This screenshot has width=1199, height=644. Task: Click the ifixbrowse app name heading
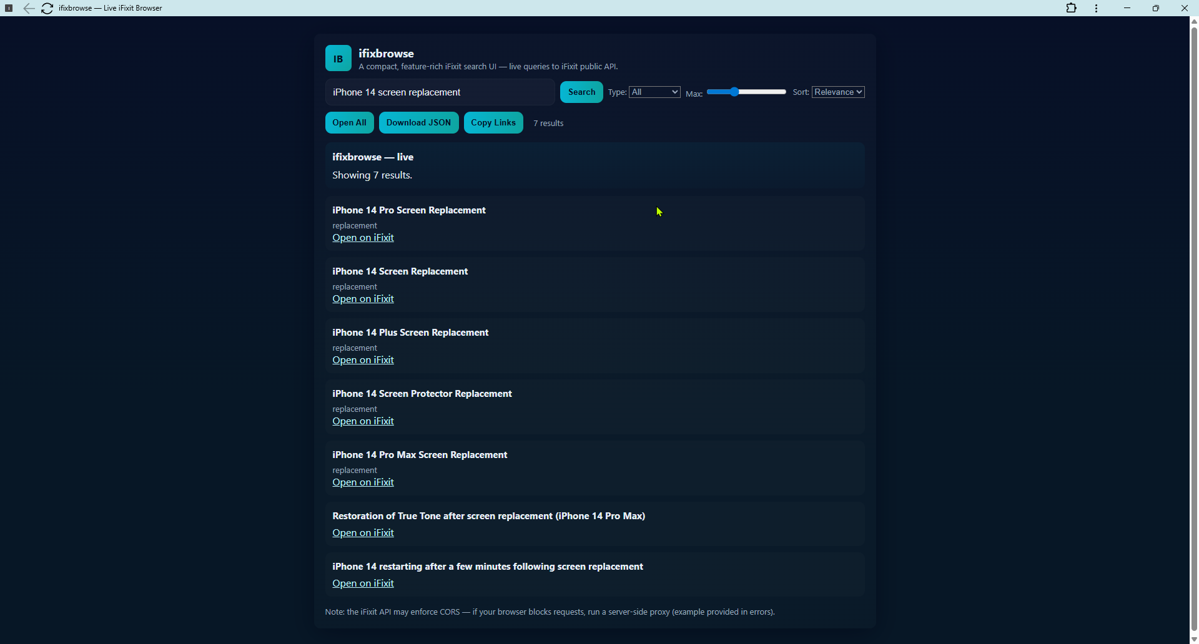point(386,54)
